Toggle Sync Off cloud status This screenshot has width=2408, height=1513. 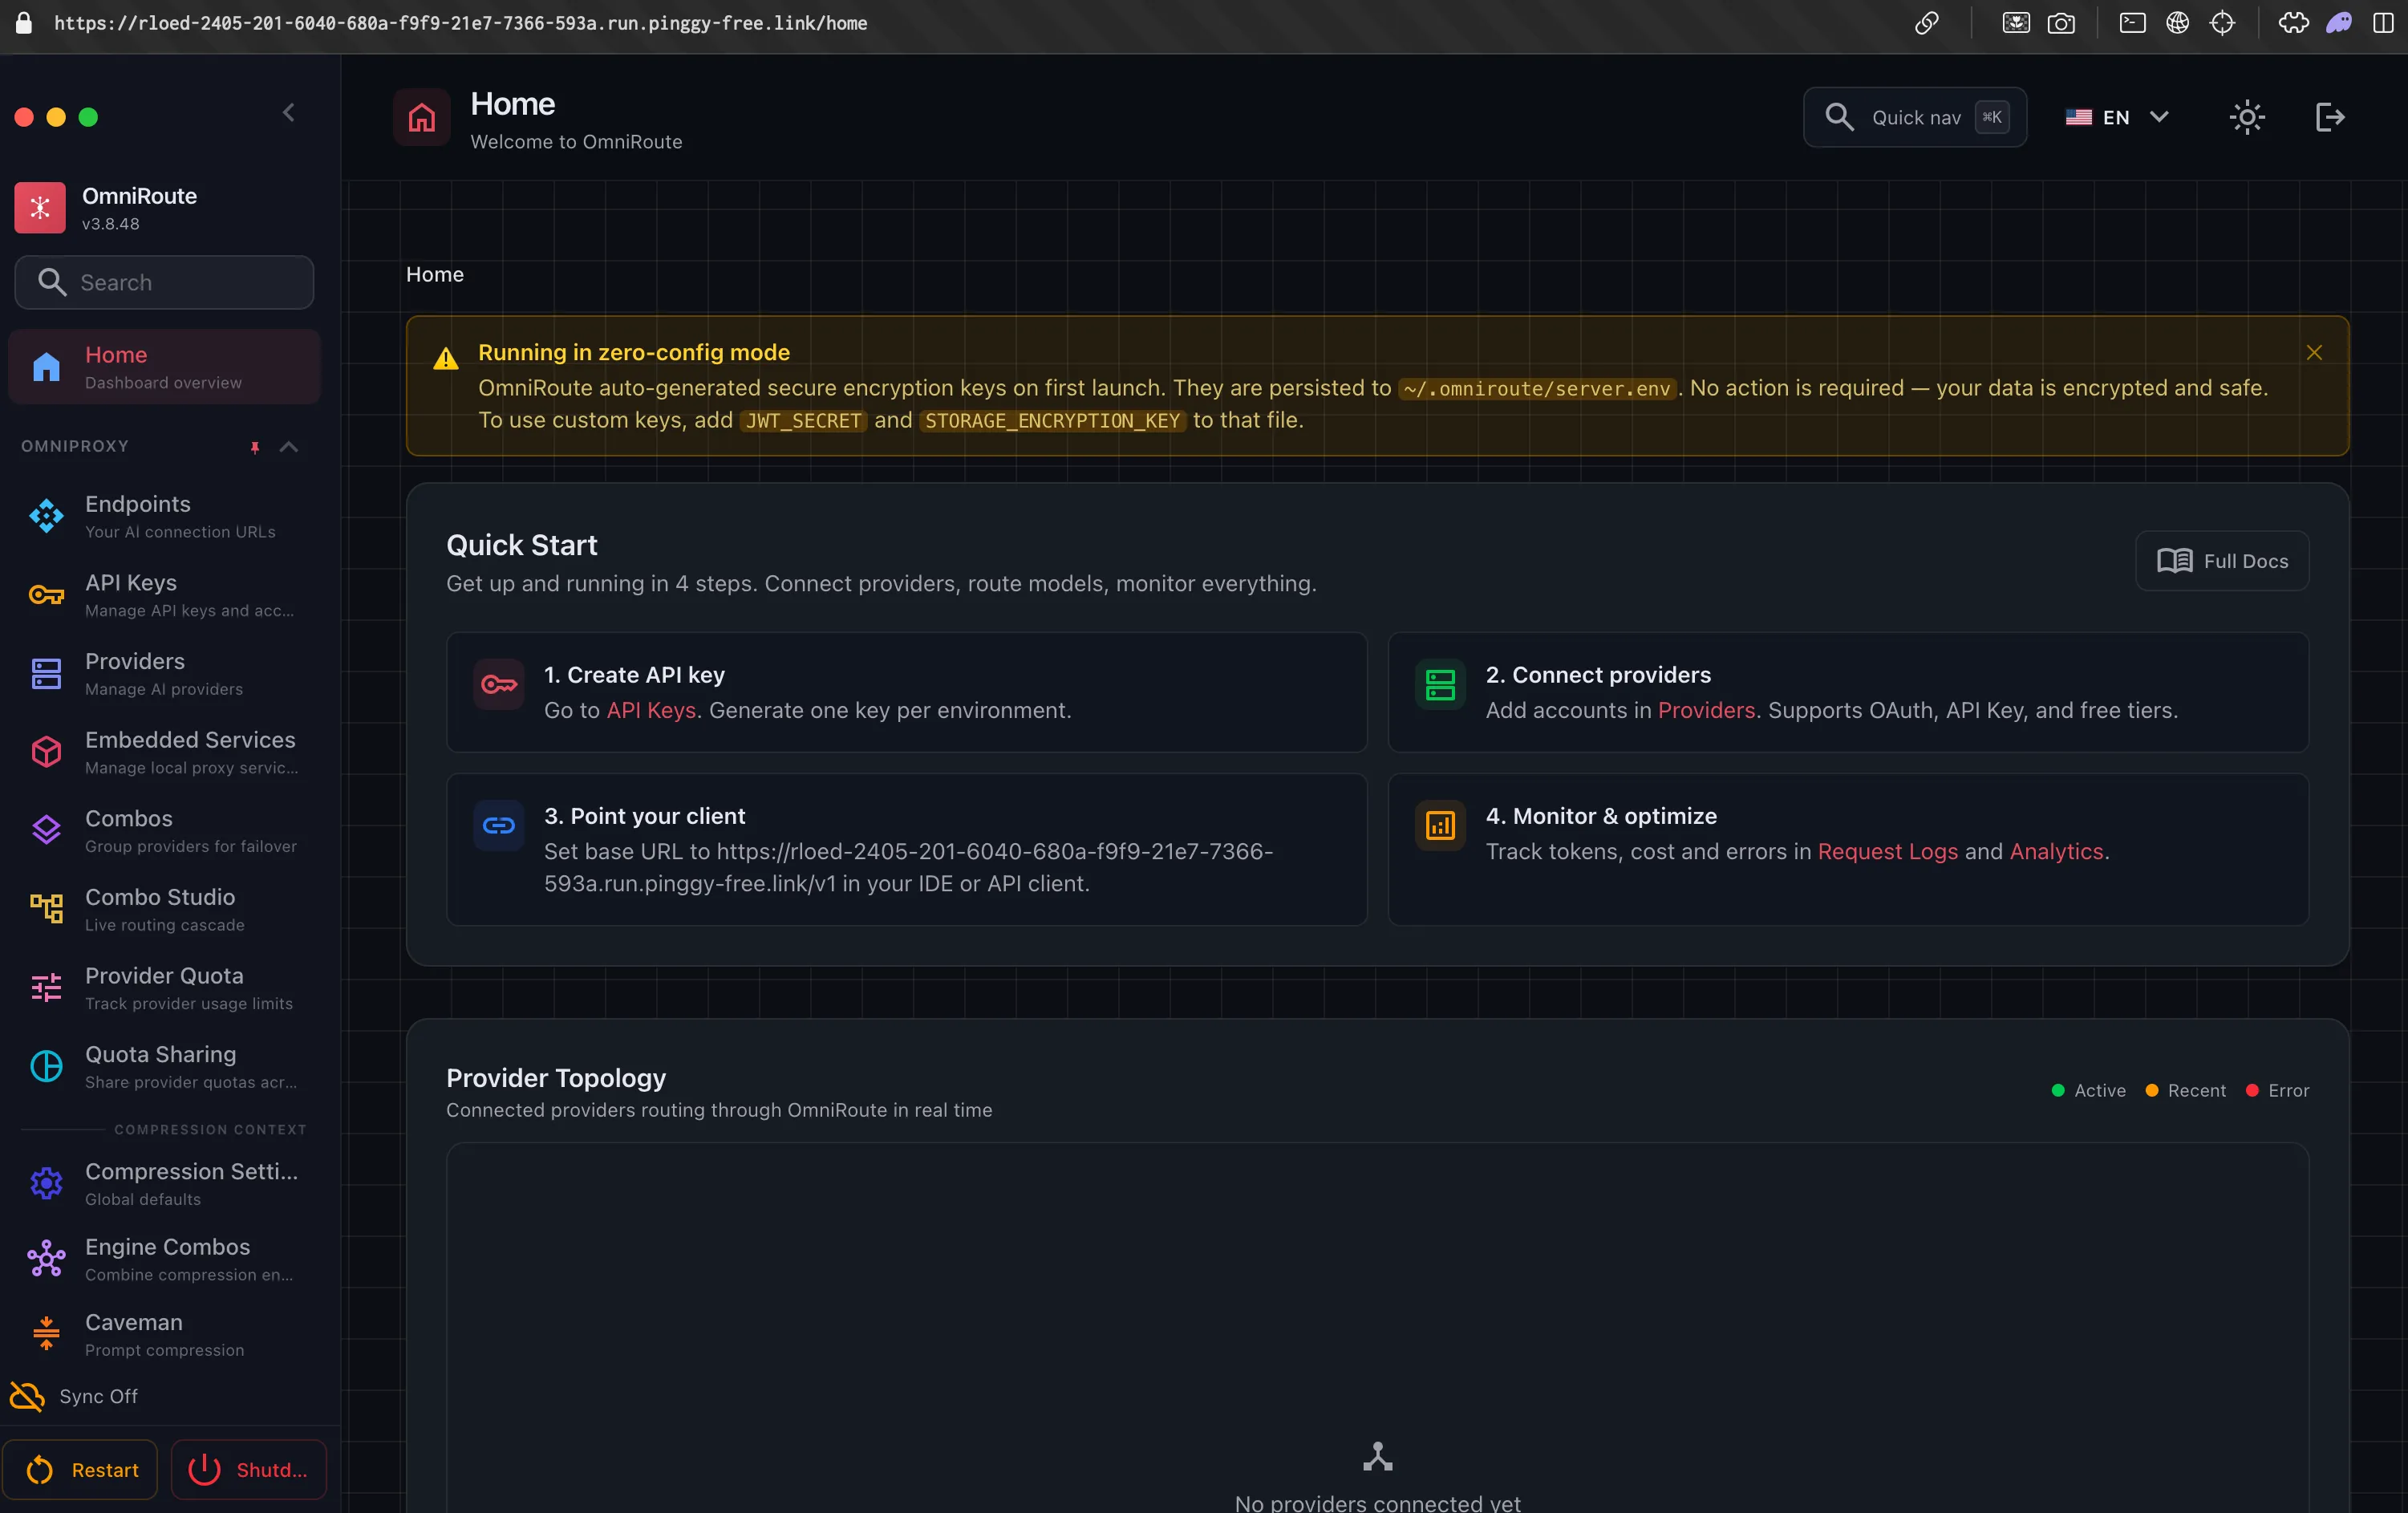coord(74,1396)
